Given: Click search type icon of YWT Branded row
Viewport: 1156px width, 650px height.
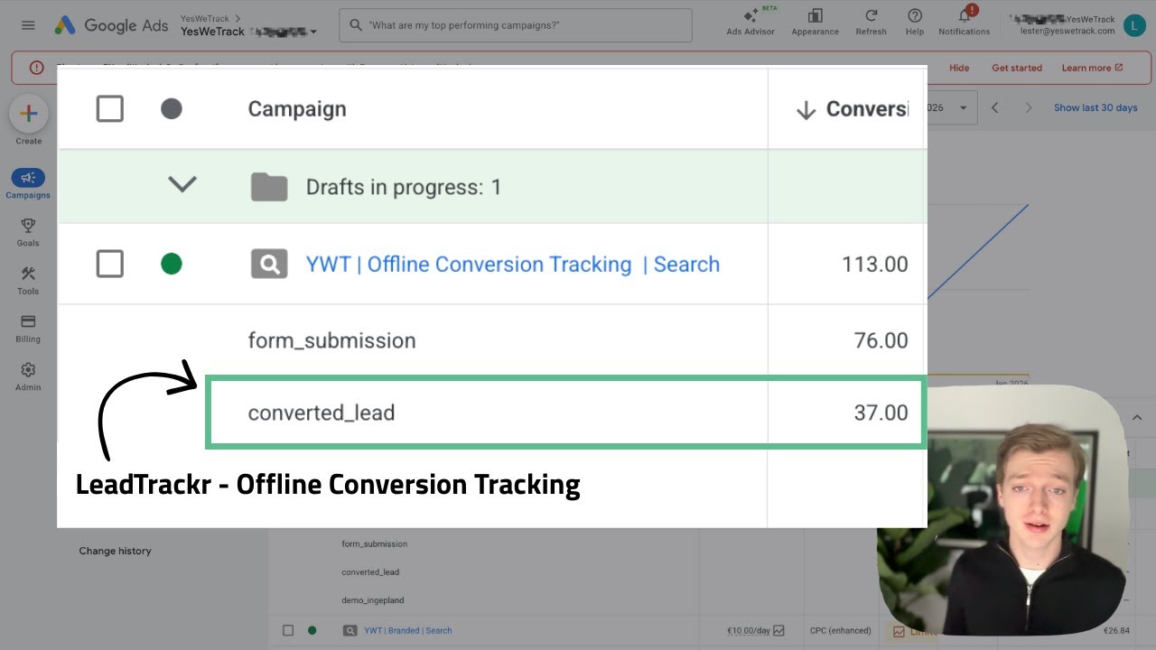Looking at the screenshot, I should [x=350, y=630].
